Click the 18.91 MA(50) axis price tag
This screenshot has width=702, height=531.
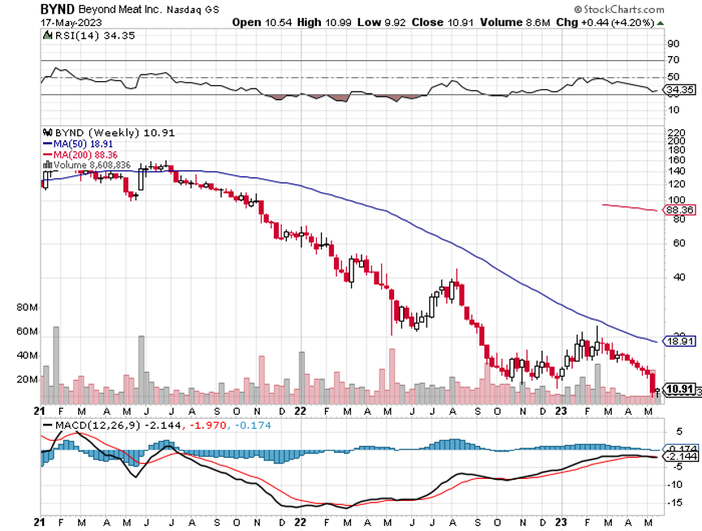point(678,342)
